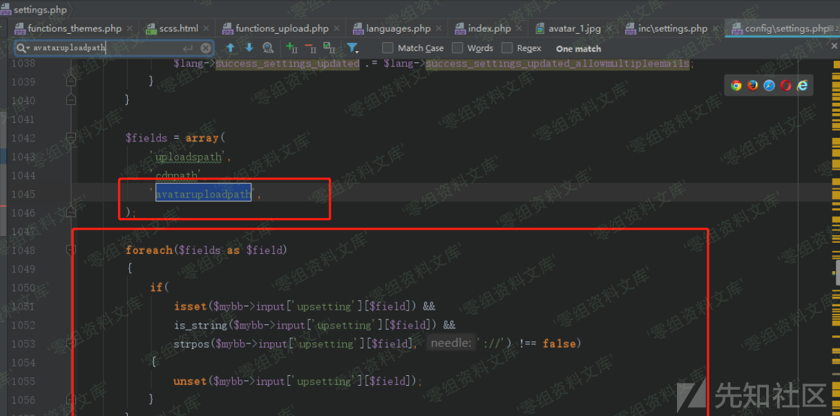The image size is (840, 416).
Task: Clear the search field text
Action: coord(206,48)
